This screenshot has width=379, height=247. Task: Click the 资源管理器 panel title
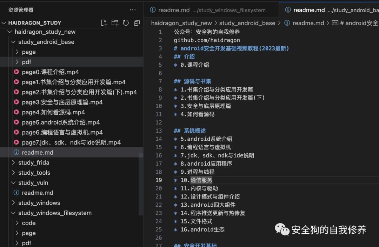coord(21,10)
